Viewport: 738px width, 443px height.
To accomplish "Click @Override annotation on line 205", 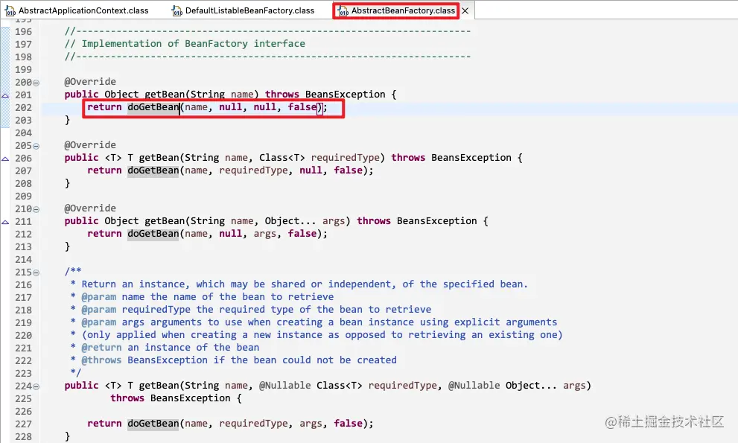I will pyautogui.click(x=90, y=145).
